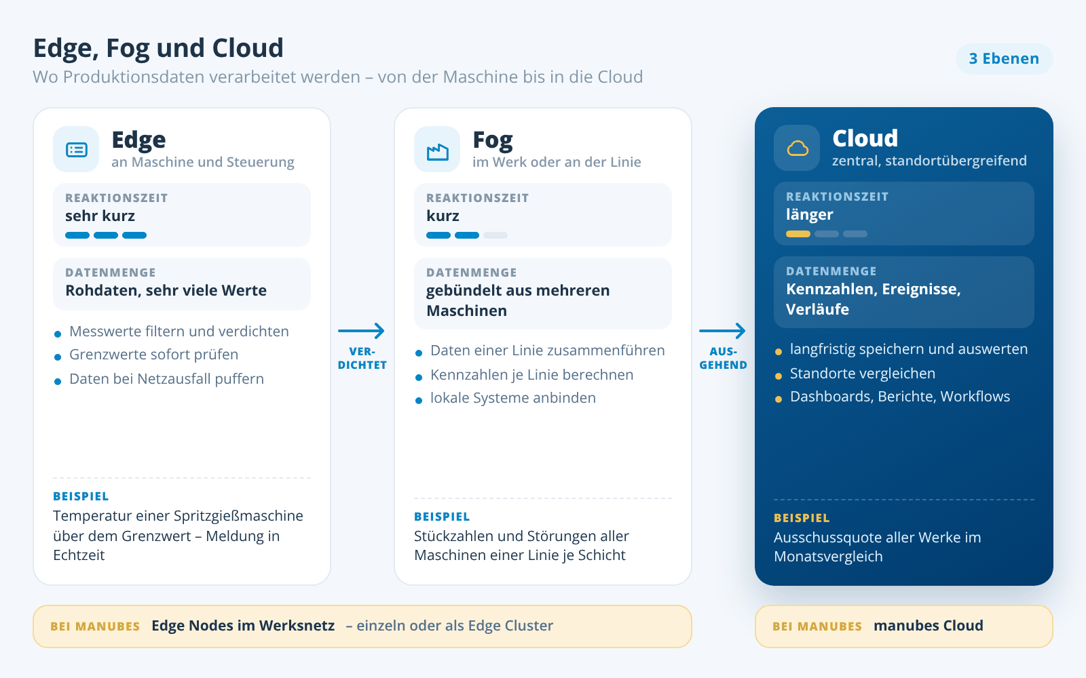Click the Cloud 'länger' reaction time bar

[827, 234]
